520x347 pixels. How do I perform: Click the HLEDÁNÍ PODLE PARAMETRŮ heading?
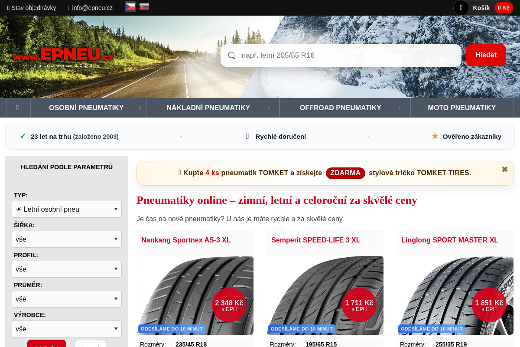click(67, 167)
